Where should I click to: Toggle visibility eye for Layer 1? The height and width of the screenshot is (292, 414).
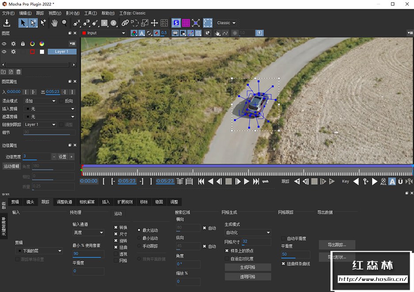pyautogui.click(x=5, y=52)
